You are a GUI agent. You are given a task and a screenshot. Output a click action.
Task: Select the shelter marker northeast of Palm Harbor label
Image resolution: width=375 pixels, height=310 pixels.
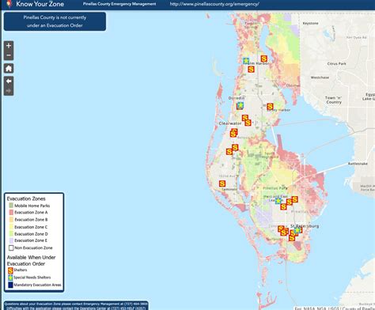tap(264, 59)
